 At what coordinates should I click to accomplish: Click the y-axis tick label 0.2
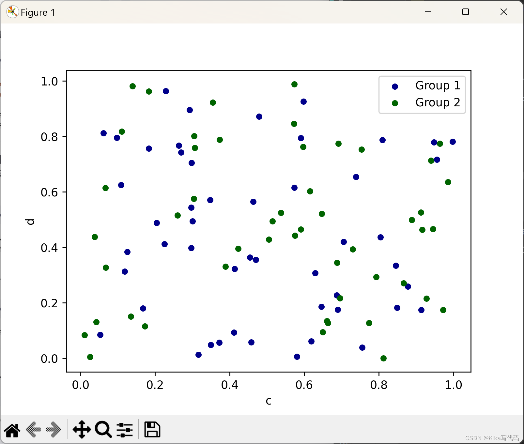49,303
